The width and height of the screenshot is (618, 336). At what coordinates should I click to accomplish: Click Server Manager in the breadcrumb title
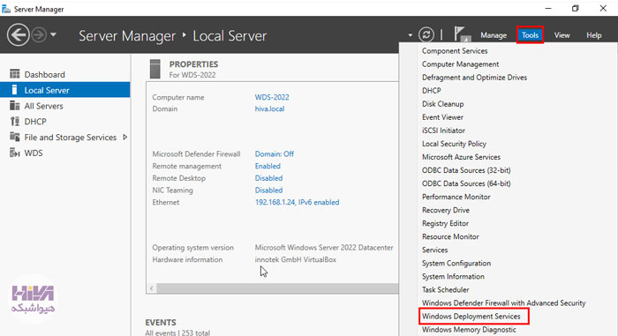127,36
